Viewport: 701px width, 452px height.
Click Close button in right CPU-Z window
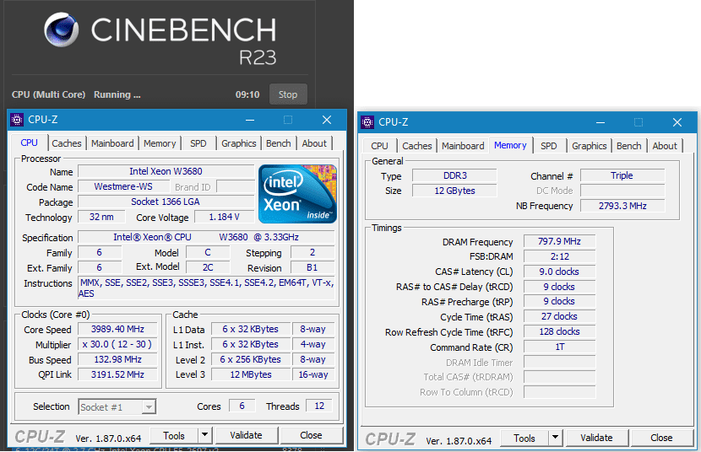661,438
